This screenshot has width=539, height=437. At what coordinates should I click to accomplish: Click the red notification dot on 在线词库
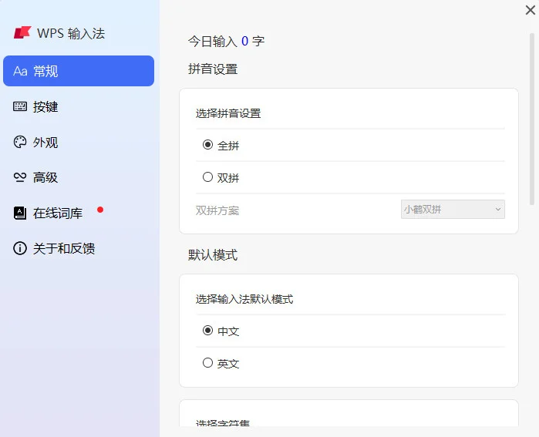click(x=100, y=210)
